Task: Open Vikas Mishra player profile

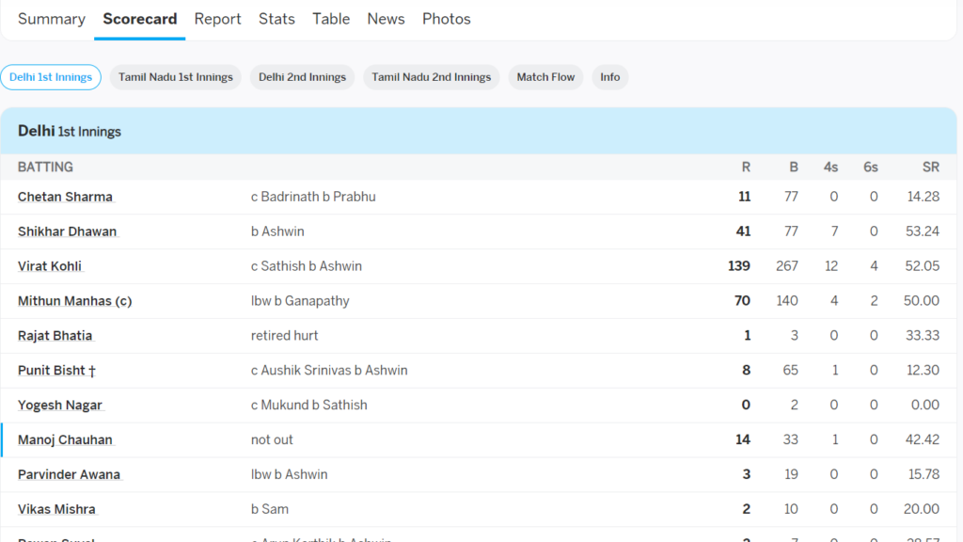Action: (56, 509)
